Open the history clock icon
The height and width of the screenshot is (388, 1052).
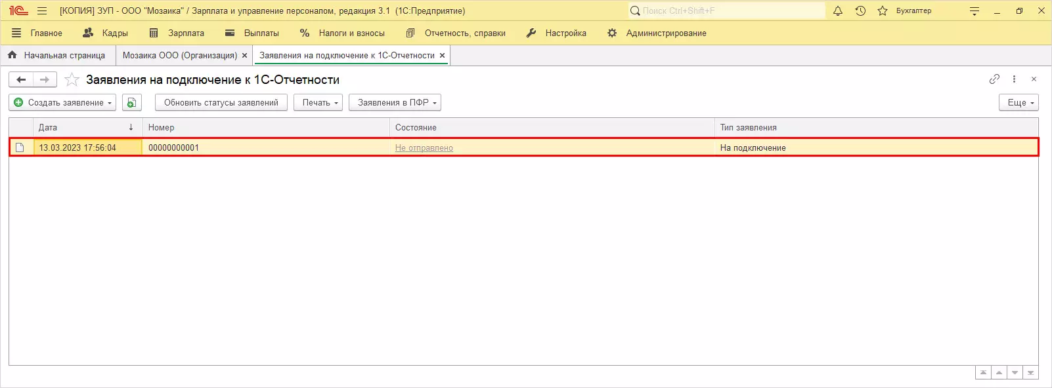tap(860, 10)
